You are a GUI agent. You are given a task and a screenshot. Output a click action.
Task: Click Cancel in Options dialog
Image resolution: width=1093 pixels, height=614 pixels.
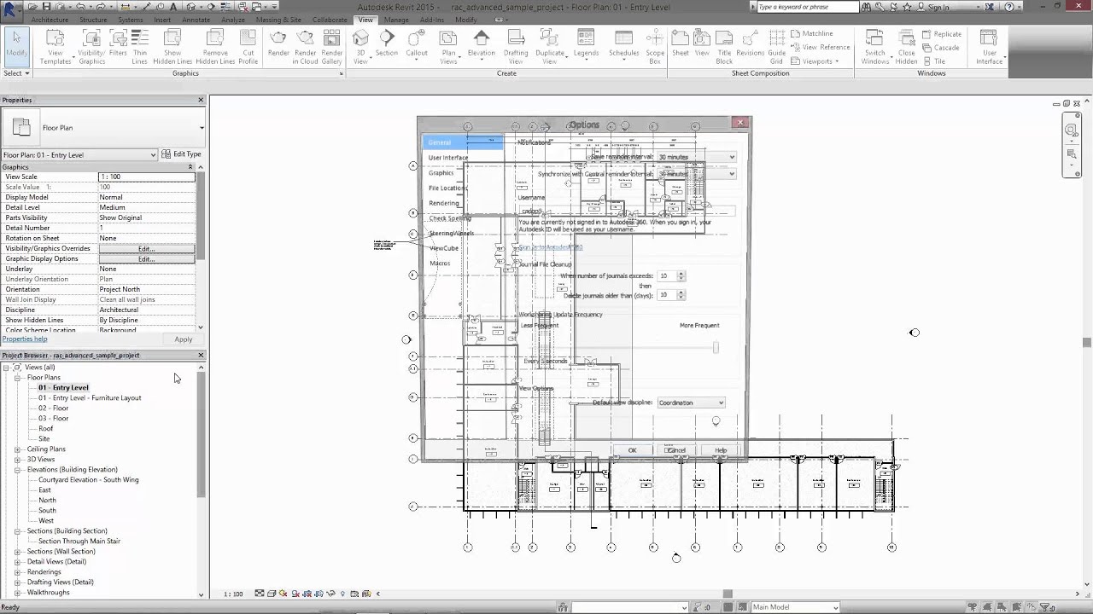pyautogui.click(x=676, y=450)
